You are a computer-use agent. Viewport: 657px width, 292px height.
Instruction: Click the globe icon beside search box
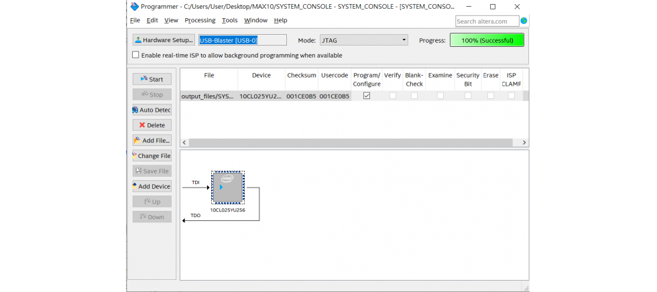[524, 21]
